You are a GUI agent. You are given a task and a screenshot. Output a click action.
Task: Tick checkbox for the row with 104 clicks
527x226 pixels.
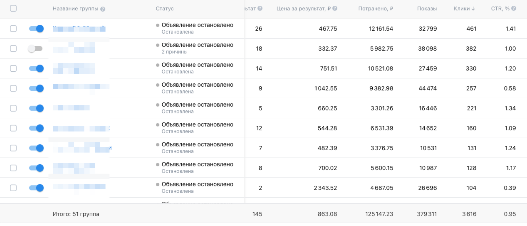13,188
